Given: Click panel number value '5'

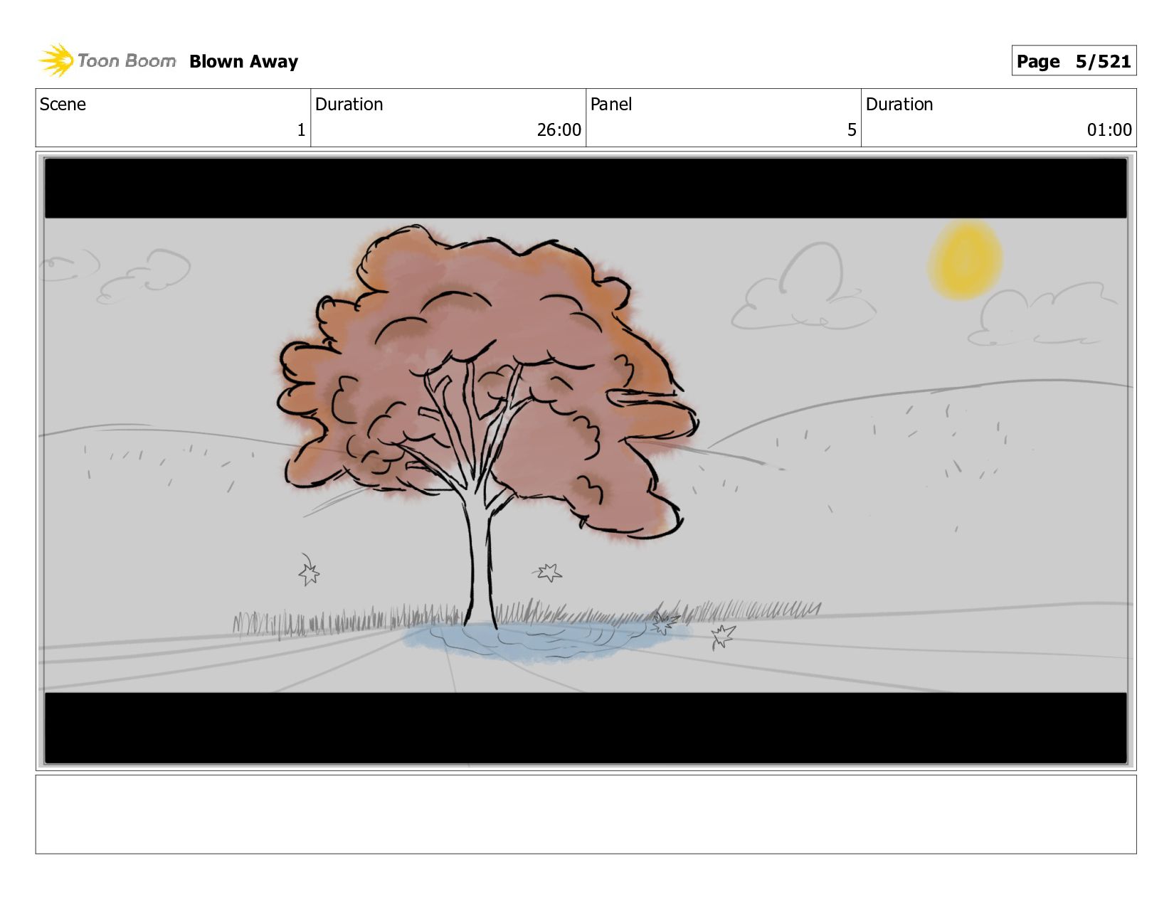Looking at the screenshot, I should click(852, 130).
